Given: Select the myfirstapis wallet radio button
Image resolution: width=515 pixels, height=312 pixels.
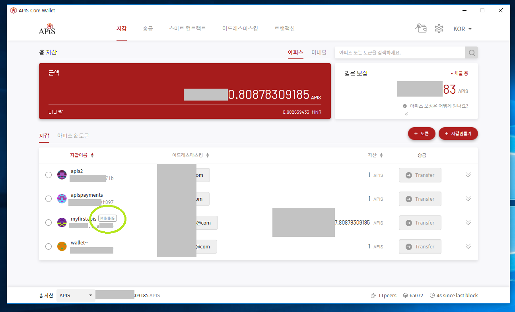Looking at the screenshot, I should pos(49,223).
